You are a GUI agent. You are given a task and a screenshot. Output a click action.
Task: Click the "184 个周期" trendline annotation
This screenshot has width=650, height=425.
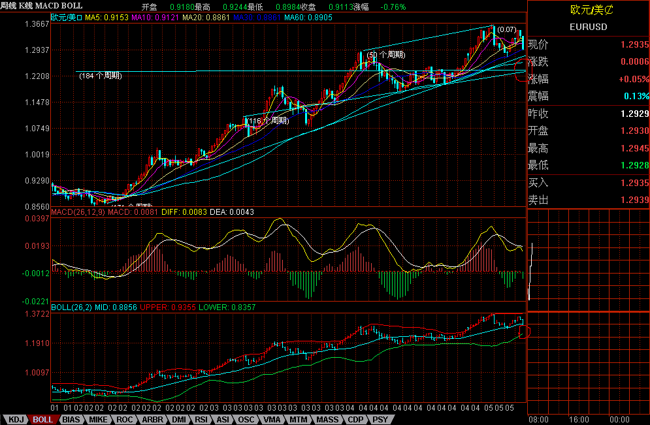click(x=100, y=76)
